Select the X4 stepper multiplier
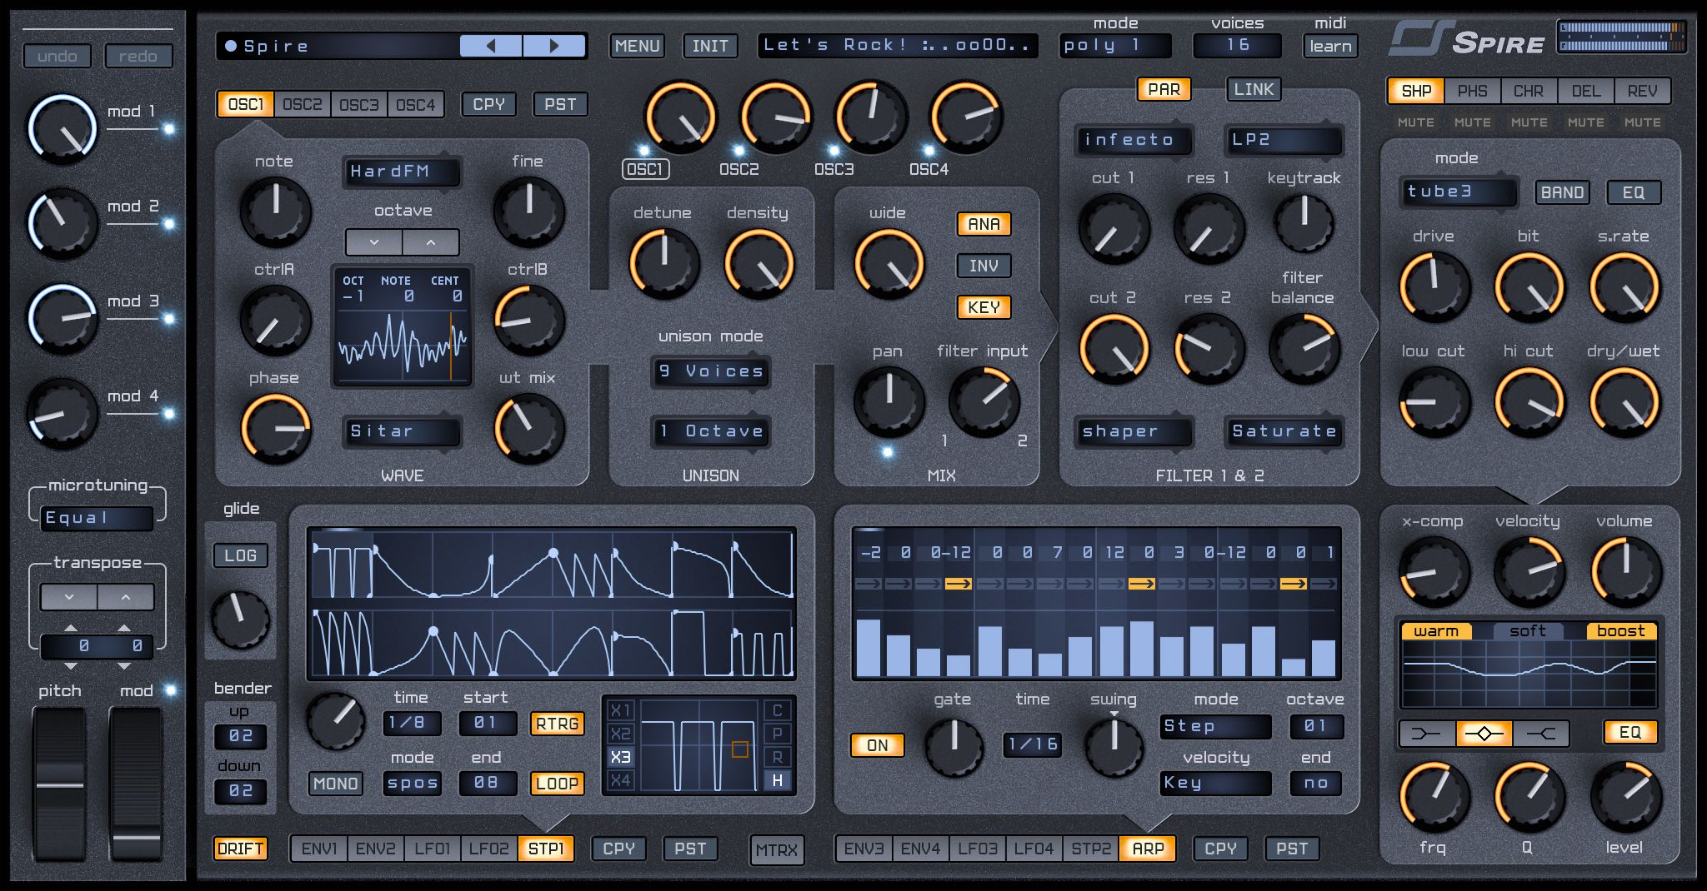 620,780
